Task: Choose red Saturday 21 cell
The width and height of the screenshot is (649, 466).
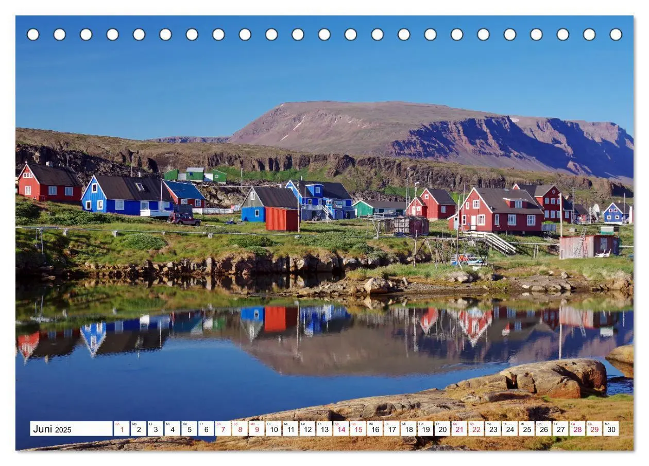Action: tap(459, 429)
